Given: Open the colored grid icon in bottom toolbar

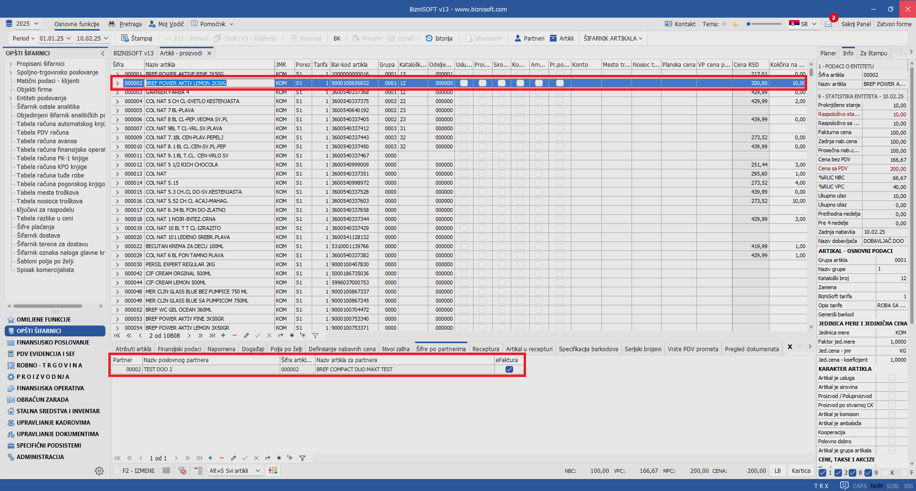Looking at the screenshot, I should tap(273, 471).
